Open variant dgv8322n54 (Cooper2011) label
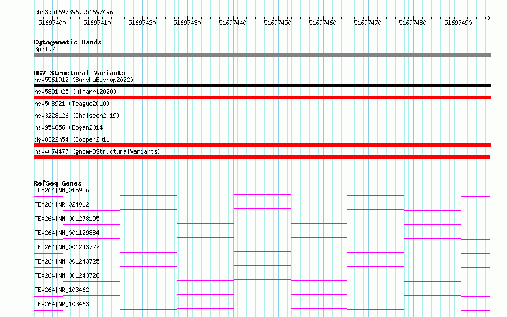This screenshot has height=317, width=507. point(73,139)
